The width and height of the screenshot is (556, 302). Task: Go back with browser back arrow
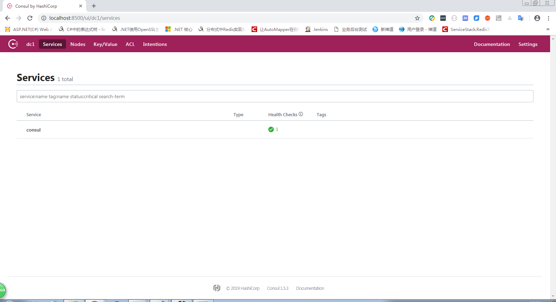8,18
